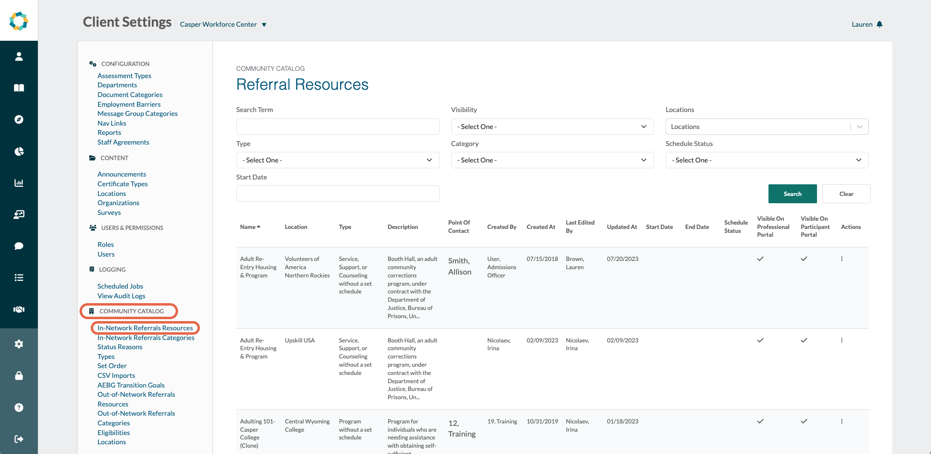The width and height of the screenshot is (931, 454).
Task: Click the logout icon in sidebar
Action: point(19,439)
